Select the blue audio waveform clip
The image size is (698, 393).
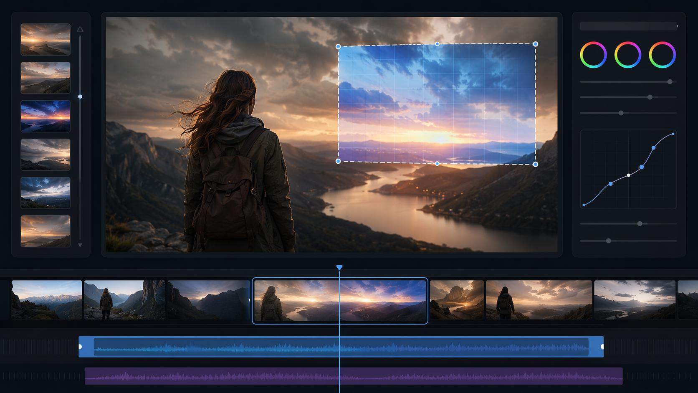341,347
